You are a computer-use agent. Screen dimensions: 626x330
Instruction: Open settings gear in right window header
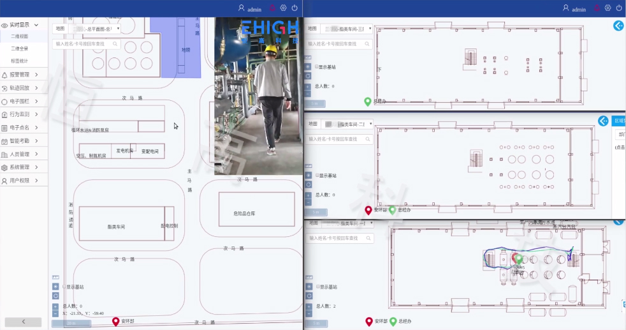point(608,8)
